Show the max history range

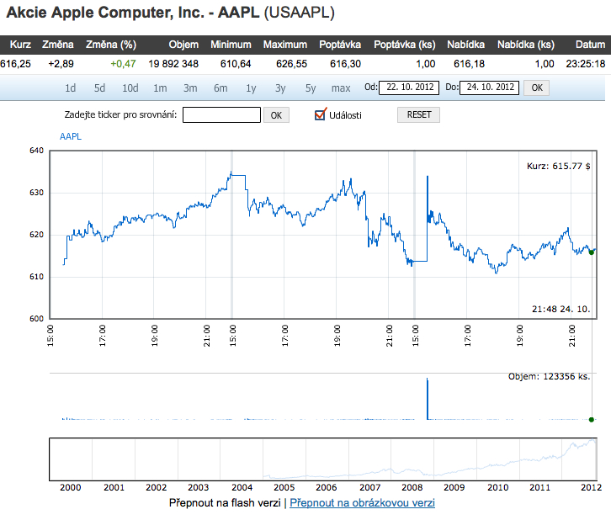coord(341,88)
